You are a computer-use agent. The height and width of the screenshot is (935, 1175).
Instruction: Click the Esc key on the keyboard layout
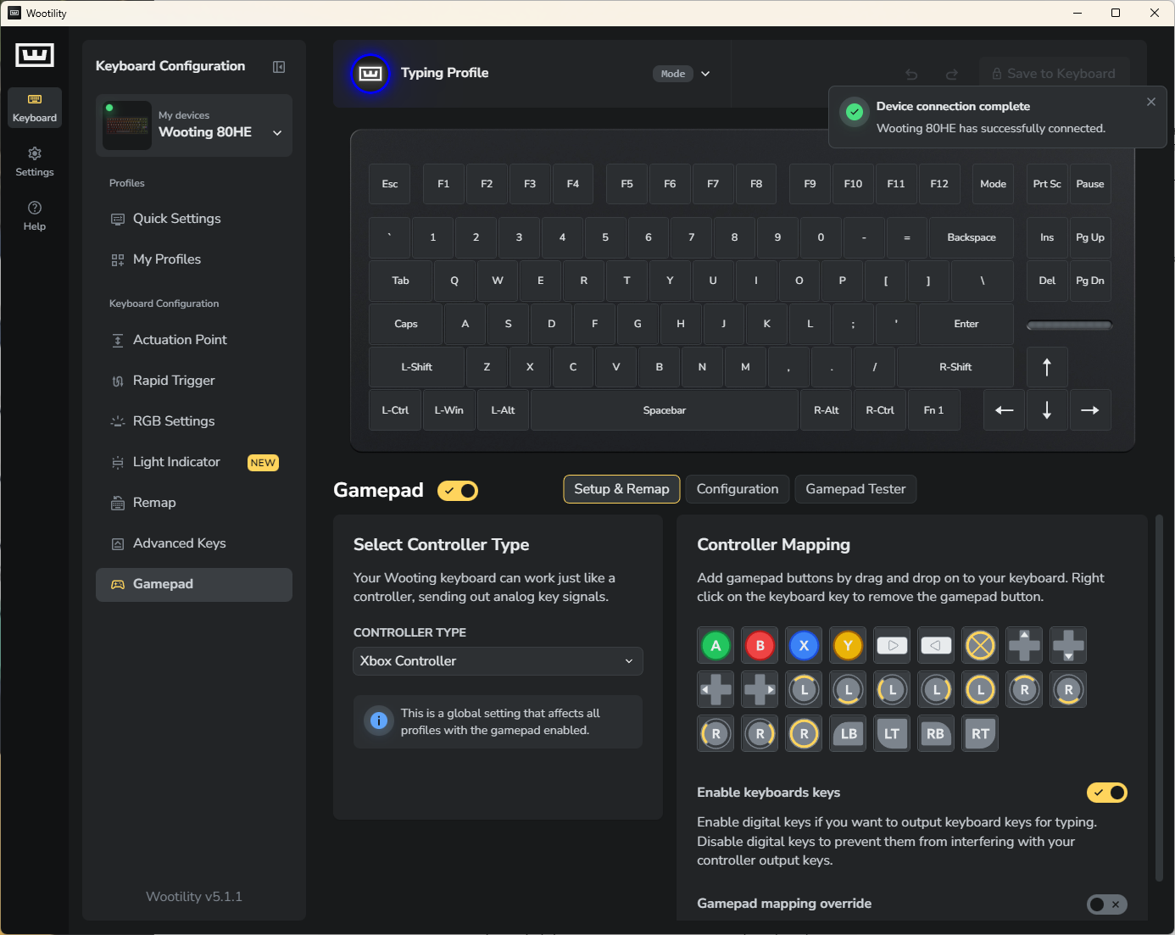coord(390,184)
